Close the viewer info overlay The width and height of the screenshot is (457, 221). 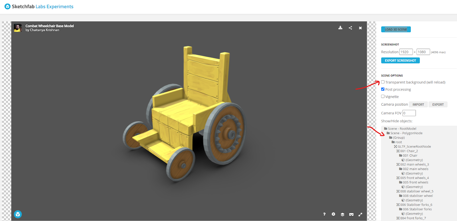tap(360, 28)
